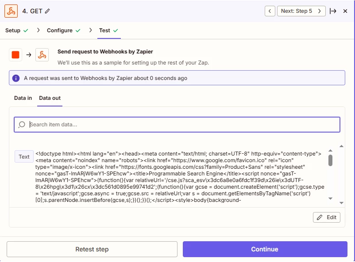Go to previous step with left chevron button

tap(270, 11)
